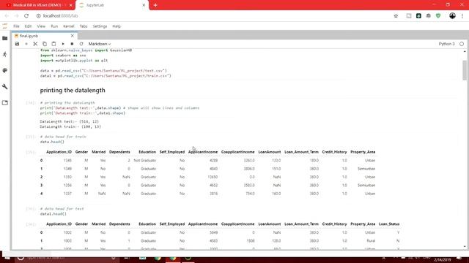This screenshot has width=469, height=263.
Task: Click the data.head() code cell
Action: (x=248, y=140)
